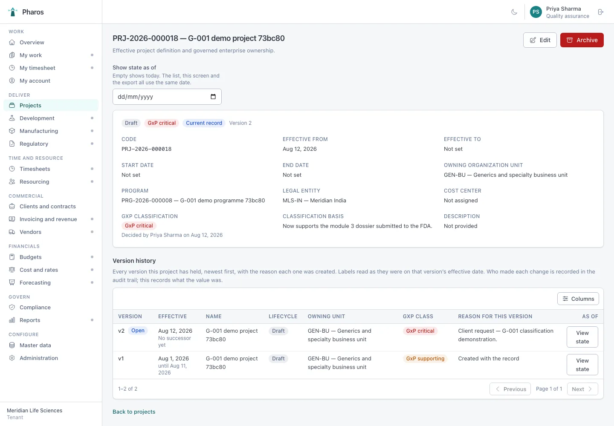Click the Reports bar chart icon
614x426 pixels.
pyautogui.click(x=12, y=320)
